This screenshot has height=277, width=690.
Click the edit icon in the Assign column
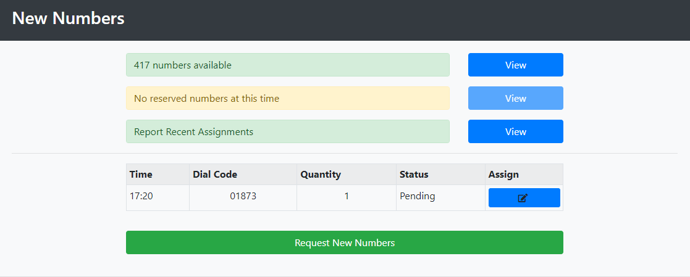pos(524,198)
